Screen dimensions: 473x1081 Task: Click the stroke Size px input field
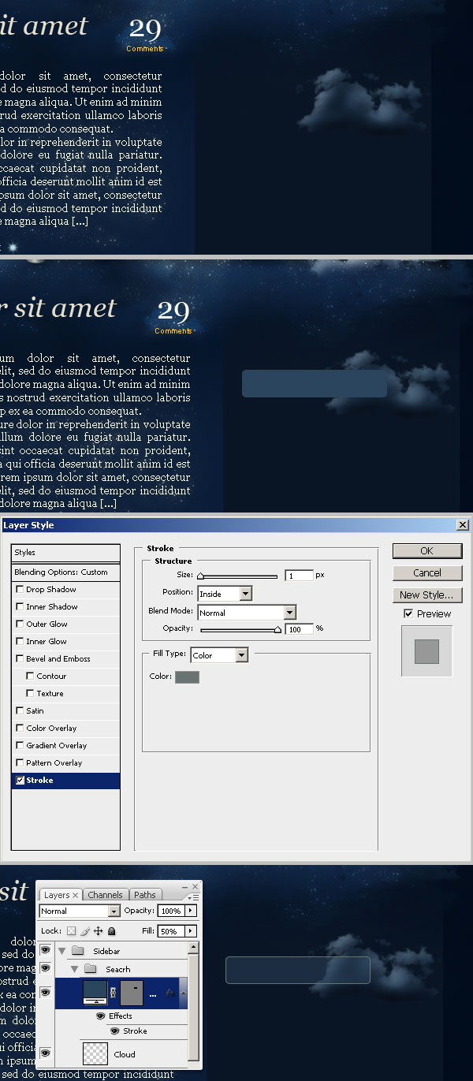[299, 576]
